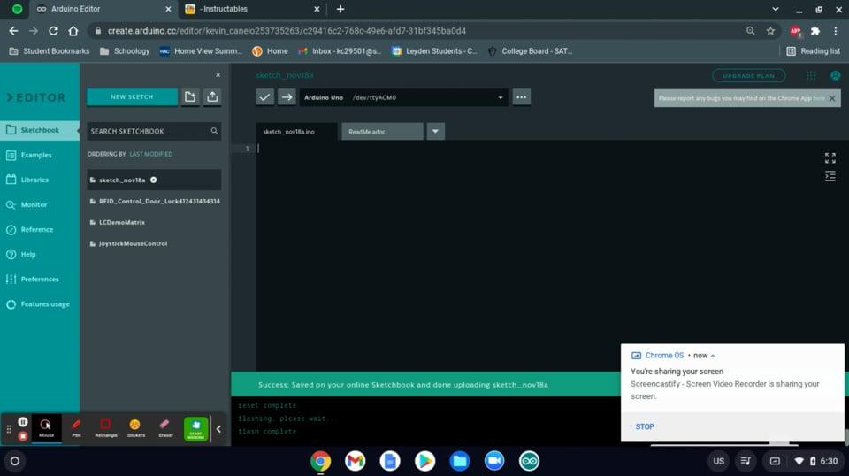Image resolution: width=849 pixels, height=476 pixels.
Task: Close the sketchbook side panel
Action: click(218, 74)
